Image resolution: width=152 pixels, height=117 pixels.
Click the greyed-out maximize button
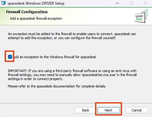coord(131,3)
